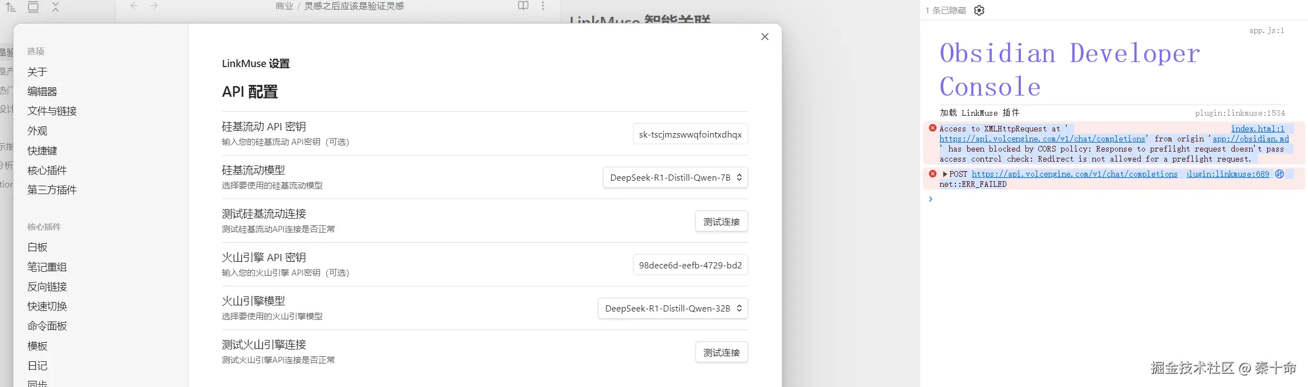
Task: Navigate back with the left arrow
Action: tap(134, 6)
